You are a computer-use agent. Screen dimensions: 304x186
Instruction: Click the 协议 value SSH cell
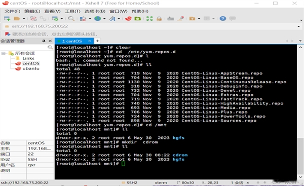coord(40,160)
